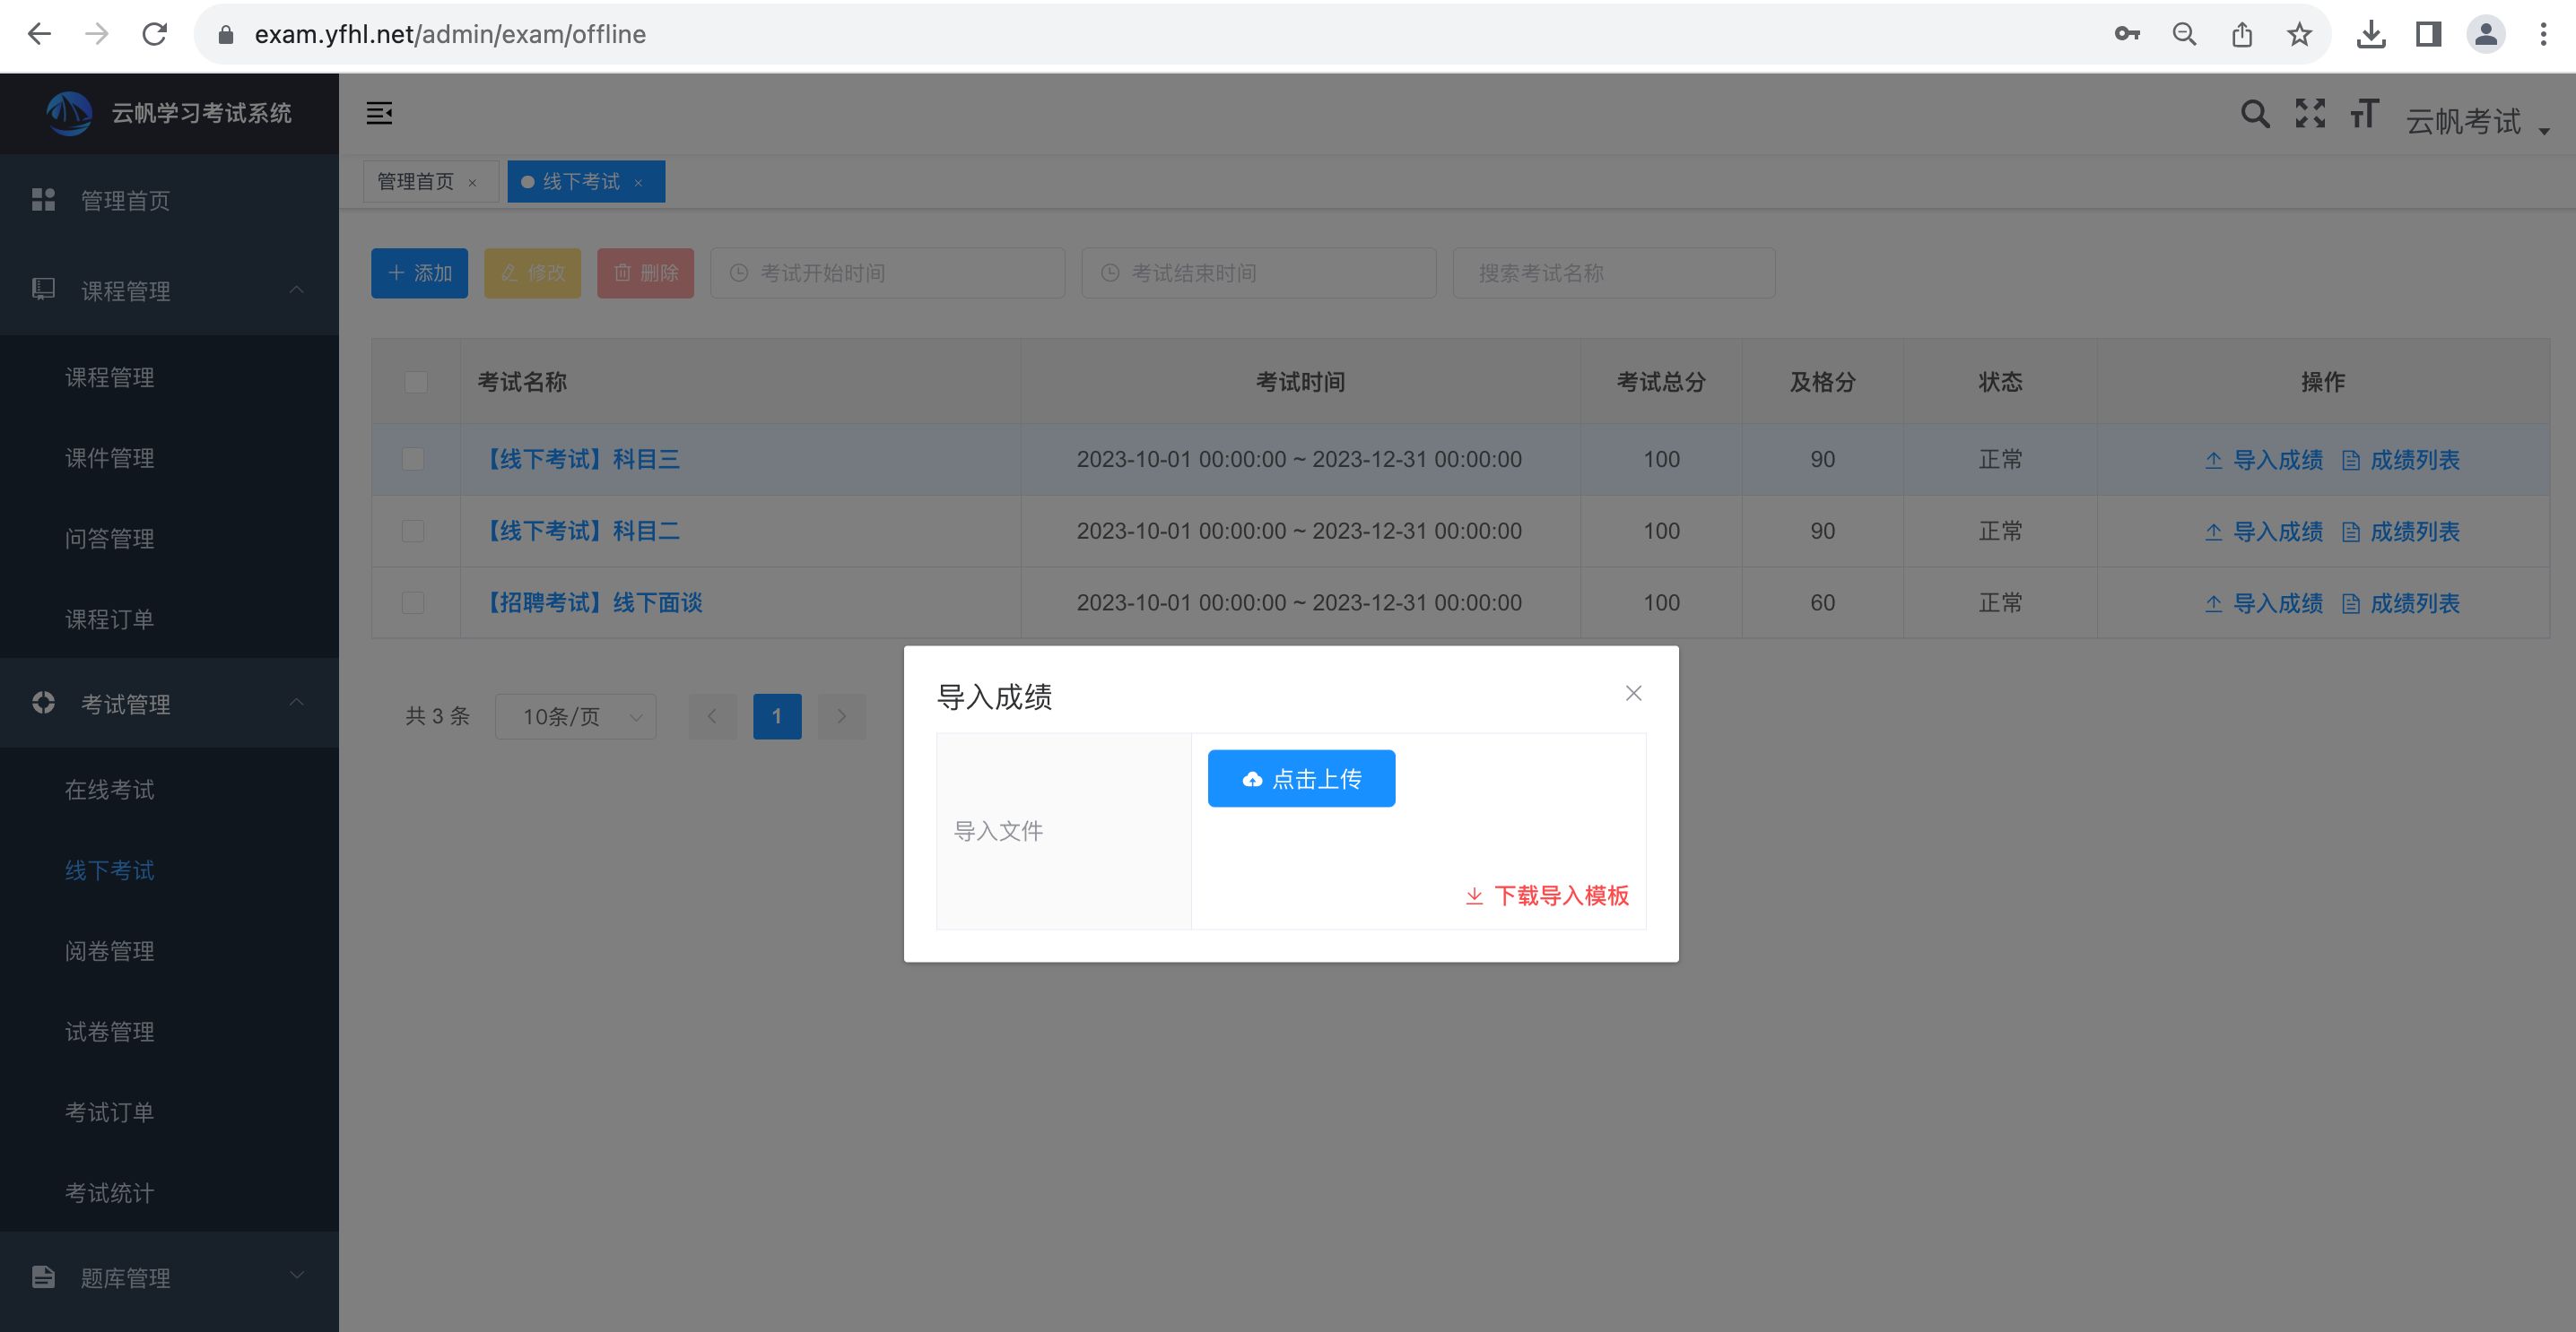This screenshot has height=1332, width=2576.
Task: Open font size icon in header
Action: click(2364, 114)
